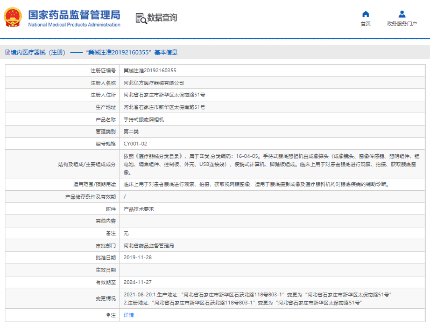Click the bullet icon beside 注
This screenshot has height=326, width=430.
point(108,315)
